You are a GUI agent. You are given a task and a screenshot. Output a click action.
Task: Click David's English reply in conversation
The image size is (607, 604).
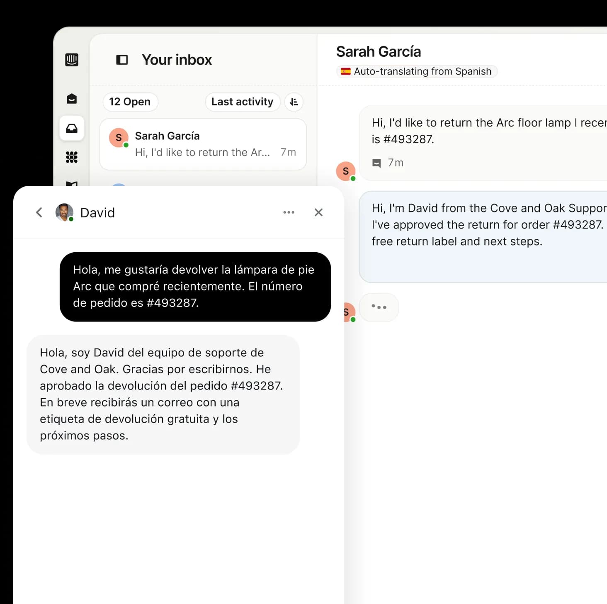tap(483, 237)
